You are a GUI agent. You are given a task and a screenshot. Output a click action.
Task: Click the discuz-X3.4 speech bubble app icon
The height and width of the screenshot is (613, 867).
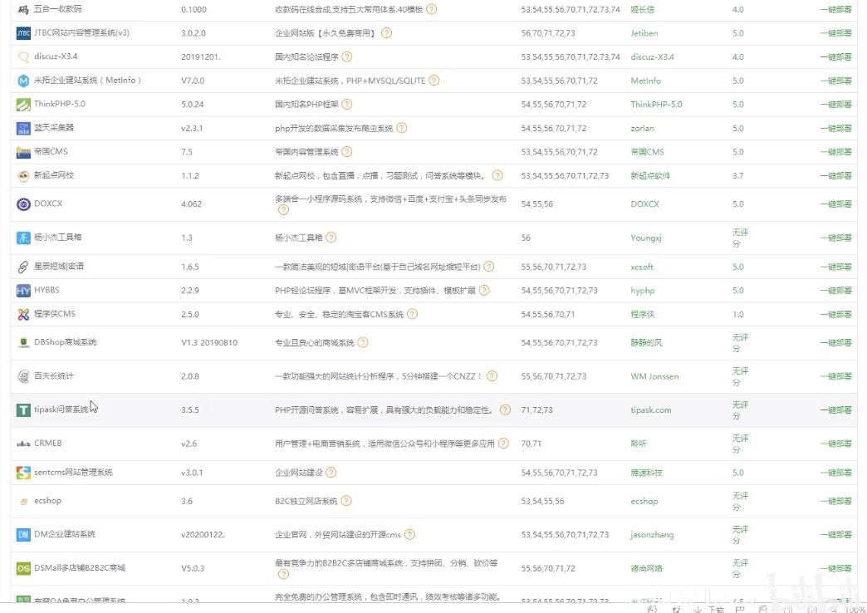(x=23, y=57)
